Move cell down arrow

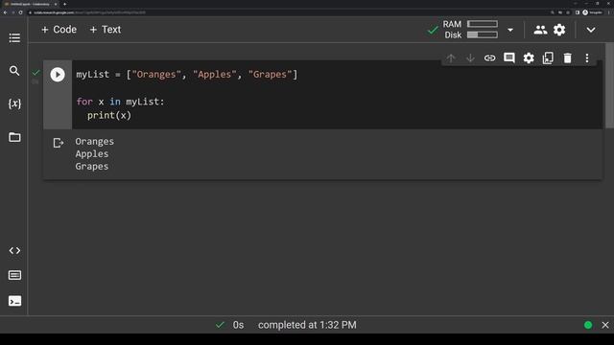(470, 58)
